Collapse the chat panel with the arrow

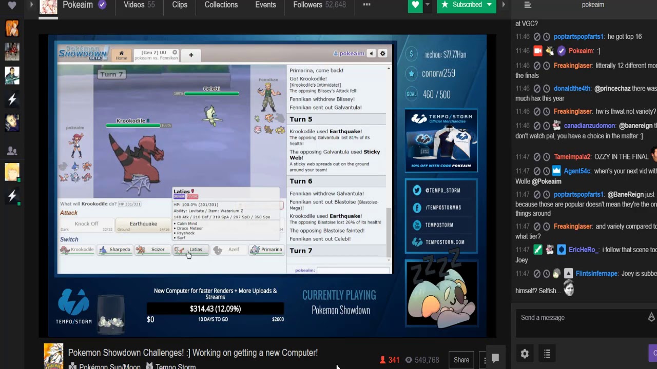503,5
